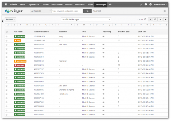Open the All PBXManager filter dropdown
Viewport: 171px width, 121px height.
tap(86, 19)
